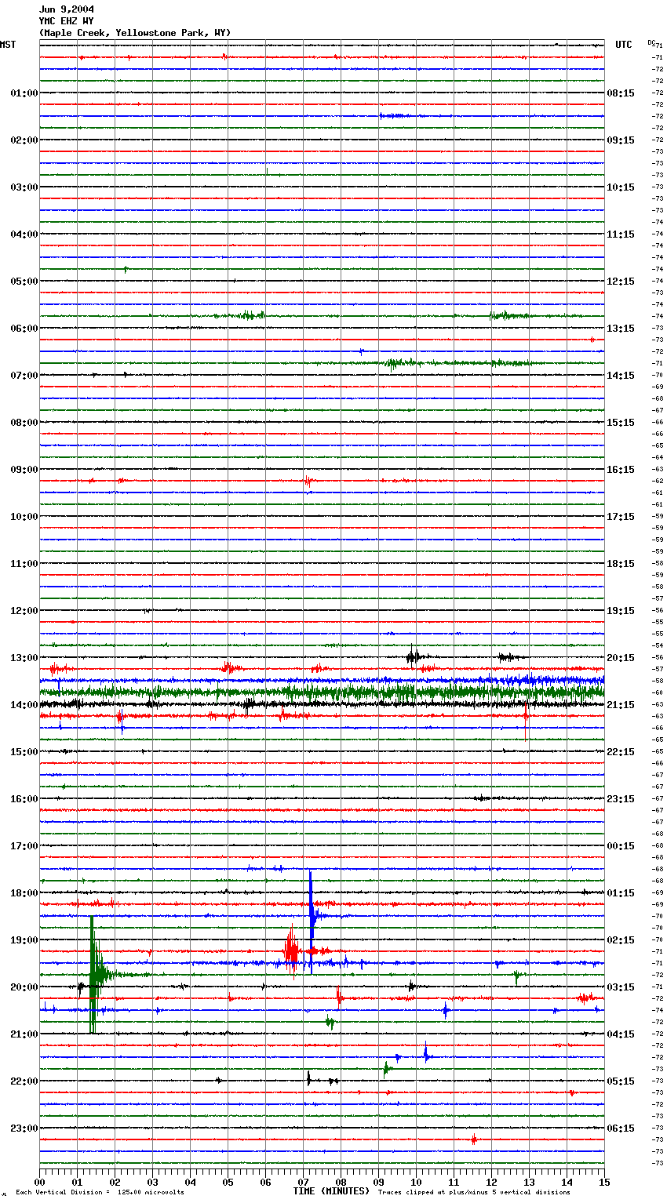
Task: Click the 10:15 UTC label
Action: 621,187
